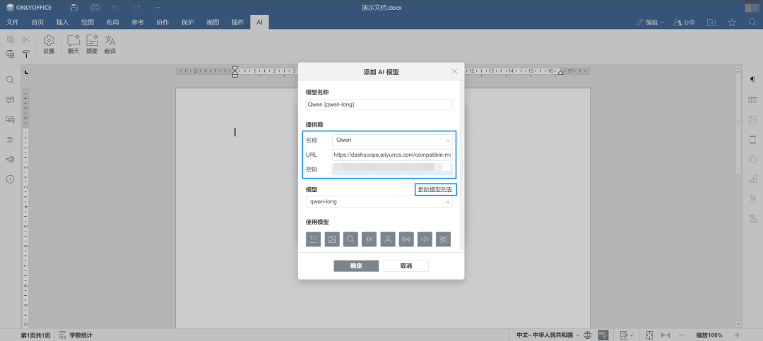Click the AI 摘要 summarize tool
This screenshot has width=763, height=341.
(x=92, y=44)
